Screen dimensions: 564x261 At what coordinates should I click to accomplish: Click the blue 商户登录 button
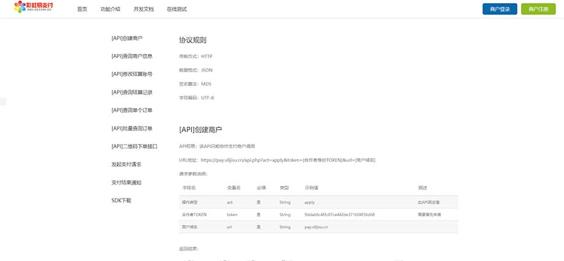click(500, 9)
